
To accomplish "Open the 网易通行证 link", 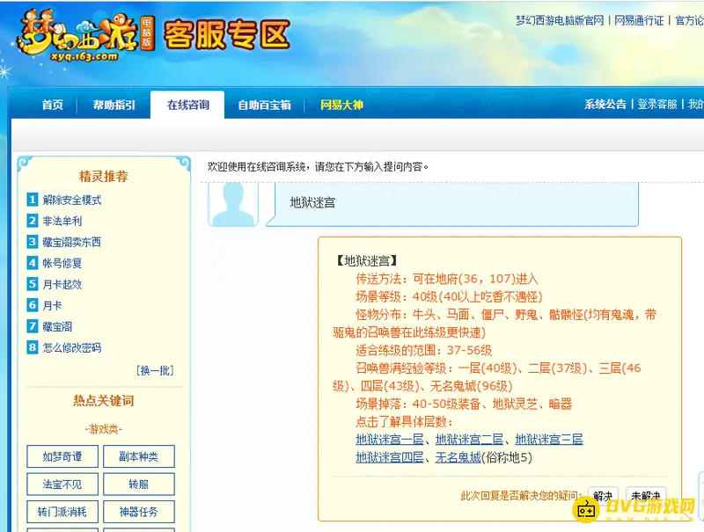I will click(639, 20).
